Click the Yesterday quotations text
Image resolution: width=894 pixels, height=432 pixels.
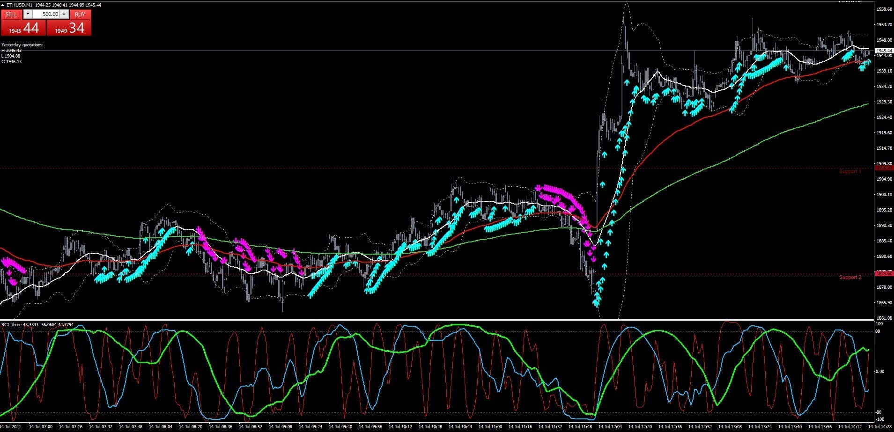[22, 45]
